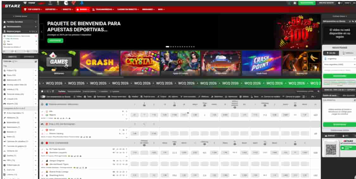This screenshot has width=356, height=179.
Task: Go to next banner slide arrow
Action: tap(318, 32)
